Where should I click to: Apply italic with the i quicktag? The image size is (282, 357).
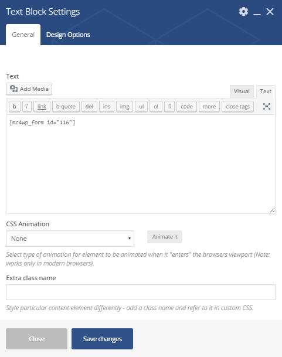pyautogui.click(x=27, y=107)
